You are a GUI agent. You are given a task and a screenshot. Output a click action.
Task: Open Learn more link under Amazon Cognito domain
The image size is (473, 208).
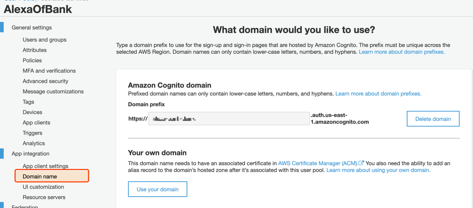tap(378, 94)
